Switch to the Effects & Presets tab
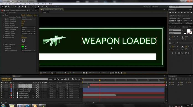This screenshot has width=193, height=107. [174, 27]
